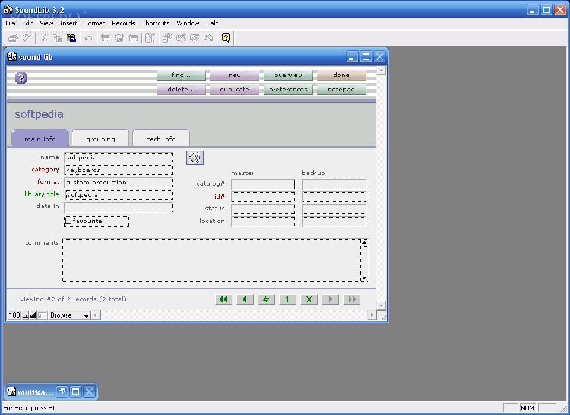Click the yellow Help question icon in toolbar
The height and width of the screenshot is (415, 570).
click(226, 38)
